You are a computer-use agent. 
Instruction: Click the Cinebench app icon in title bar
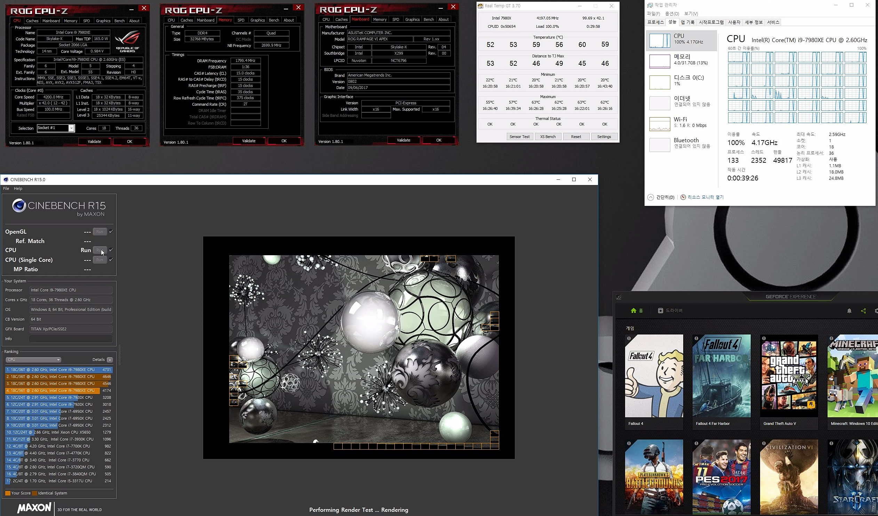coord(6,180)
